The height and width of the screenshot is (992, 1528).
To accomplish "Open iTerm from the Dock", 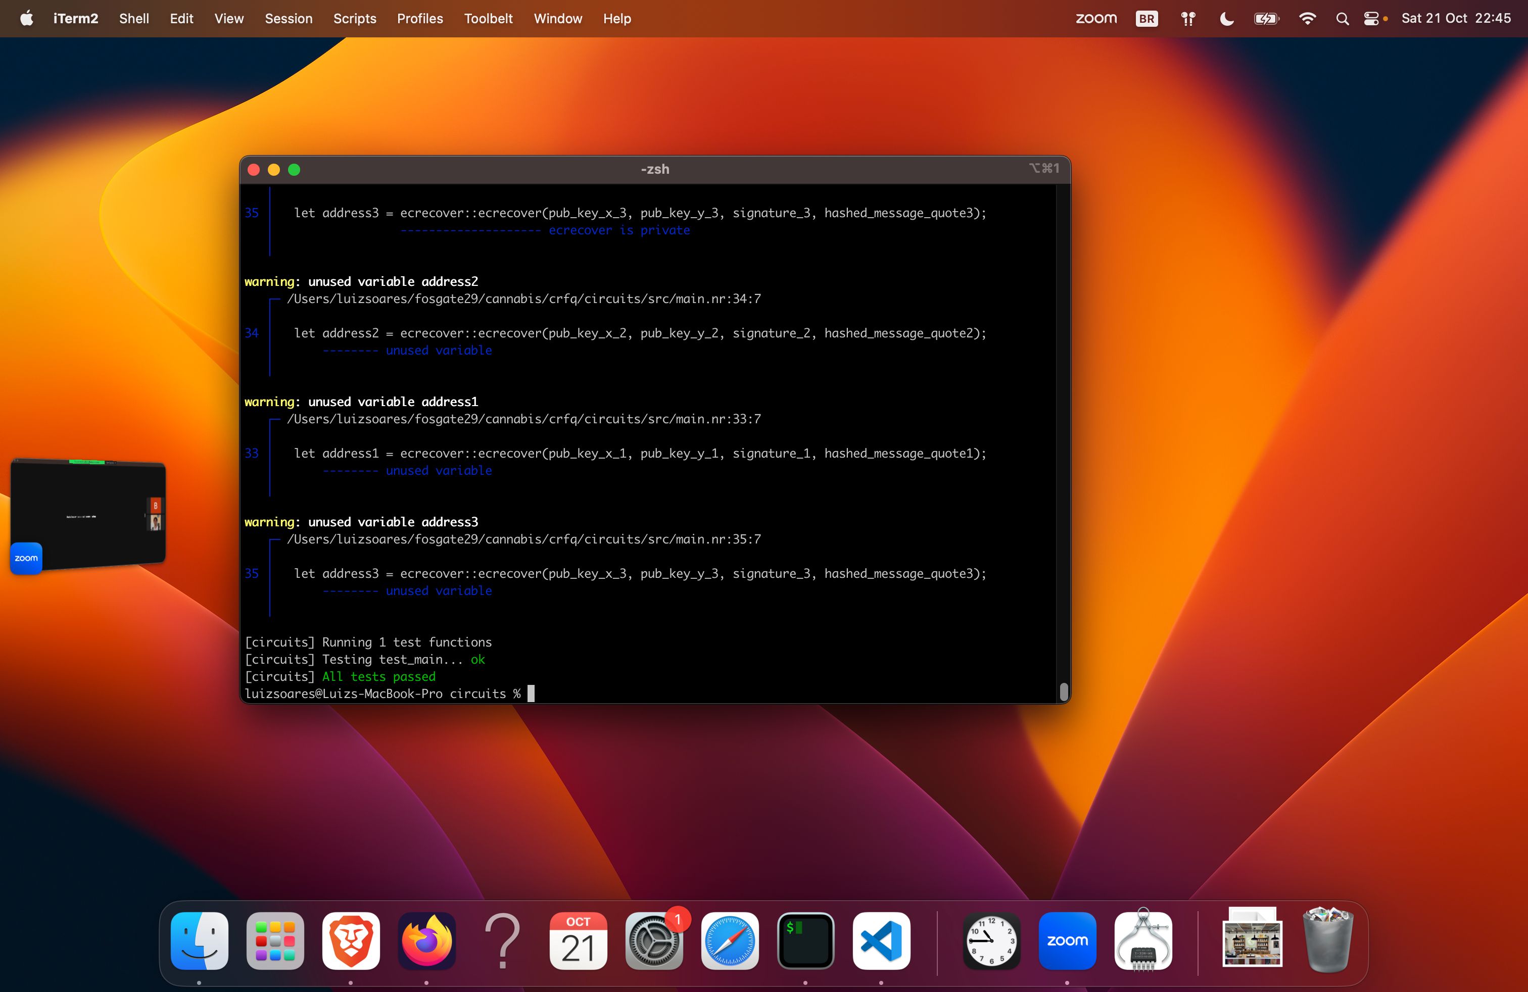I will coord(805,940).
